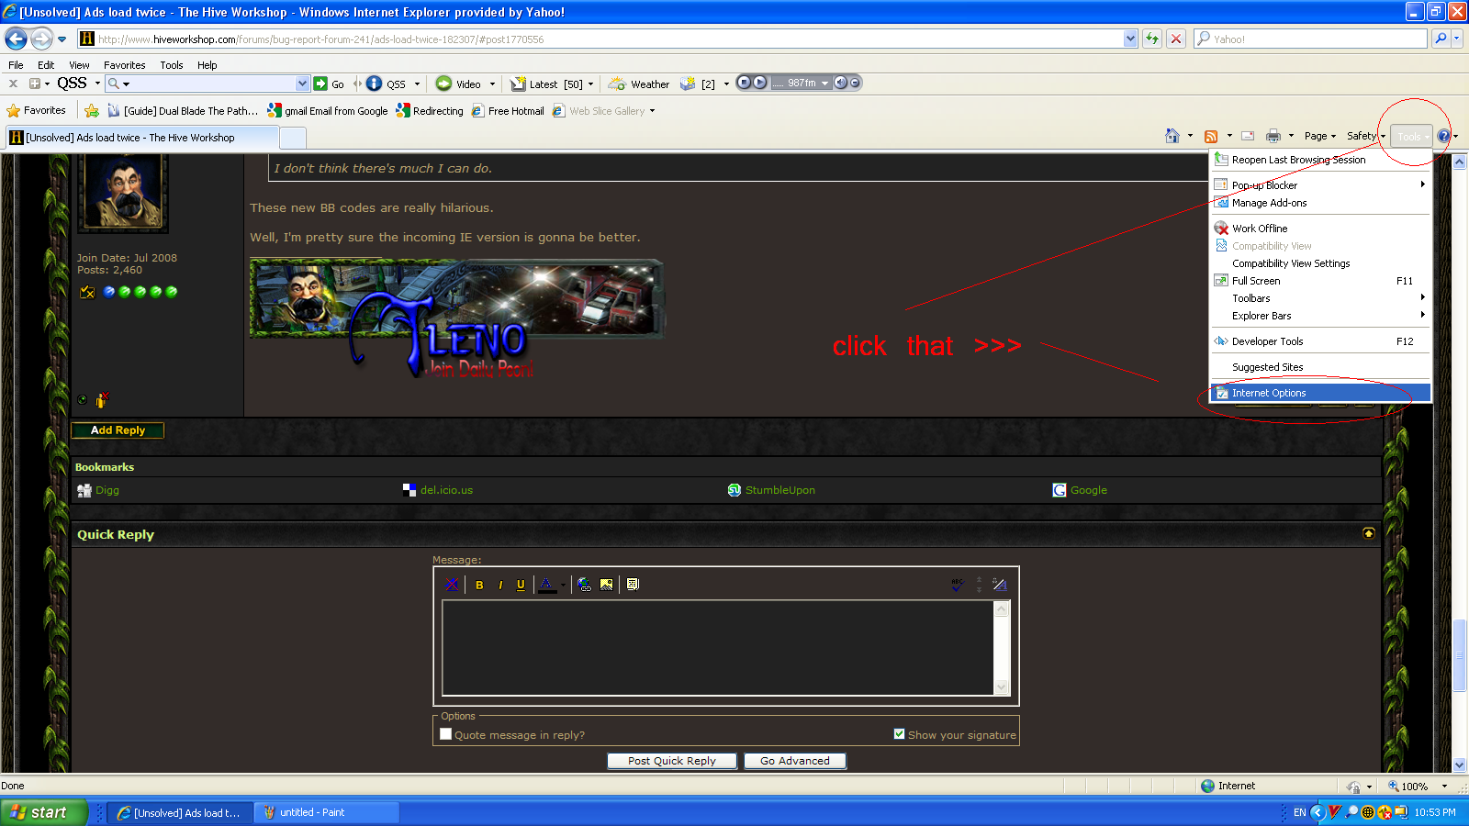The image size is (1469, 826).
Task: Click the Yahoo search magnifier button
Action: click(x=1441, y=39)
